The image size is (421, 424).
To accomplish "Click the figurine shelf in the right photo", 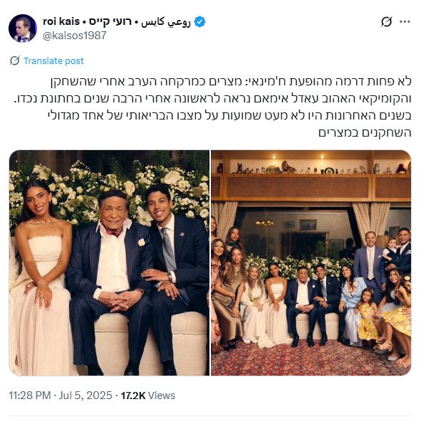I will tap(311, 168).
